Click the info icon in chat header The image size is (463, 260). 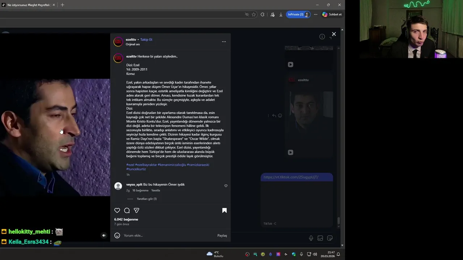pyautogui.click(x=322, y=37)
